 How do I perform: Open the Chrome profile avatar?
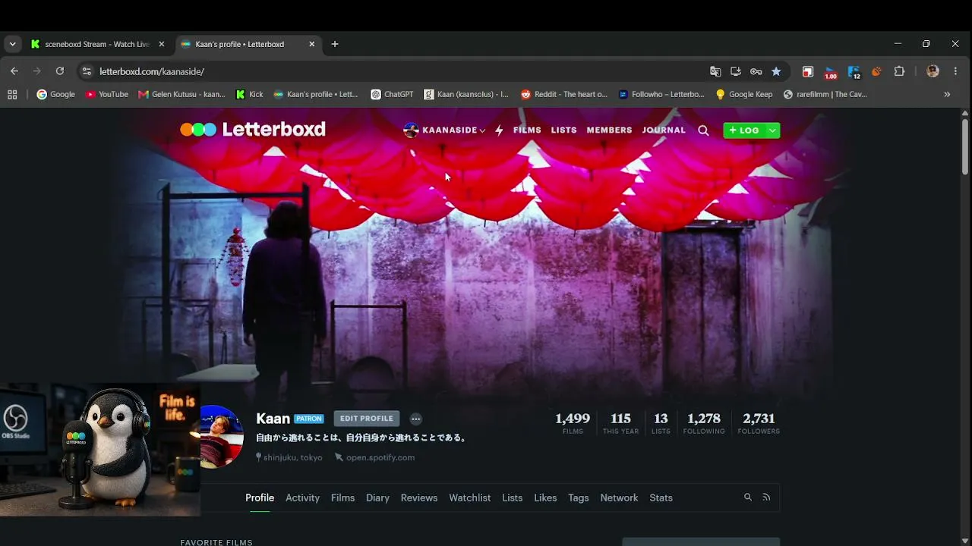point(933,71)
